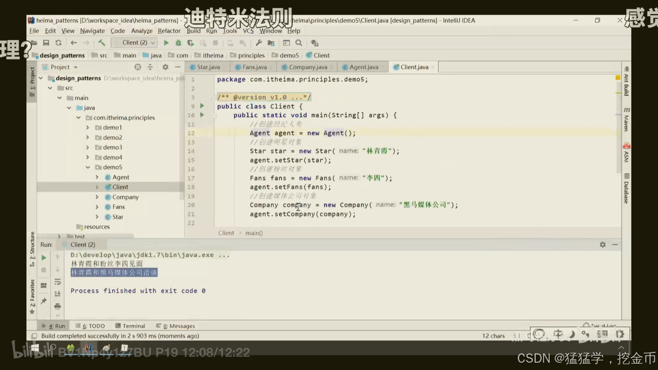Screen dimensions: 658x370
Task: Expand the demo1 package
Action: click(x=88, y=128)
